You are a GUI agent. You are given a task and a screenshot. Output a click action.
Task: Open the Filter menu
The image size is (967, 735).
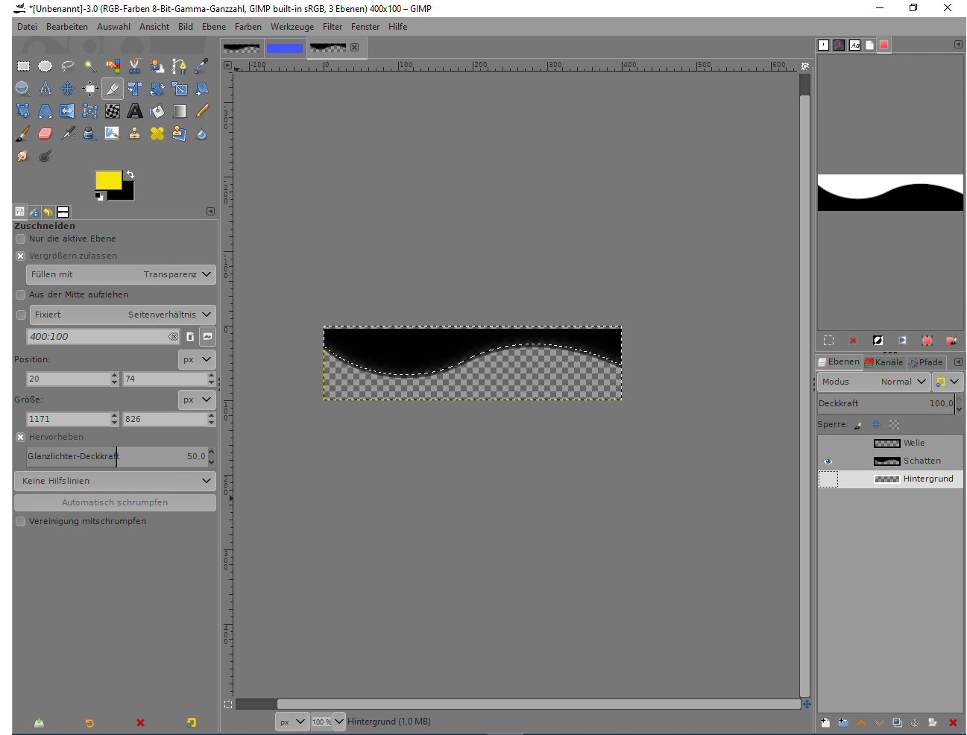point(332,27)
